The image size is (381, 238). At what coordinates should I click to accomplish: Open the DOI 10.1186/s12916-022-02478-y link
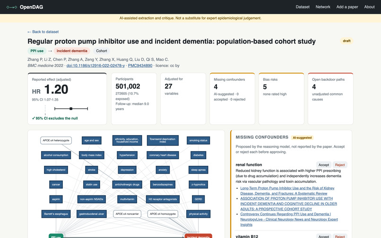(95, 66)
